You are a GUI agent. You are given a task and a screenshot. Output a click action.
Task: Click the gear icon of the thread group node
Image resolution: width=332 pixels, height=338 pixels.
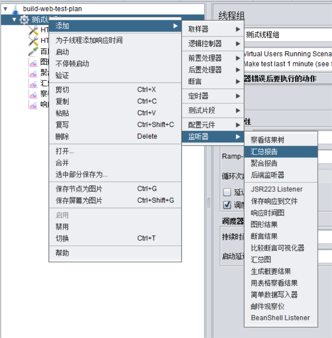click(x=24, y=20)
